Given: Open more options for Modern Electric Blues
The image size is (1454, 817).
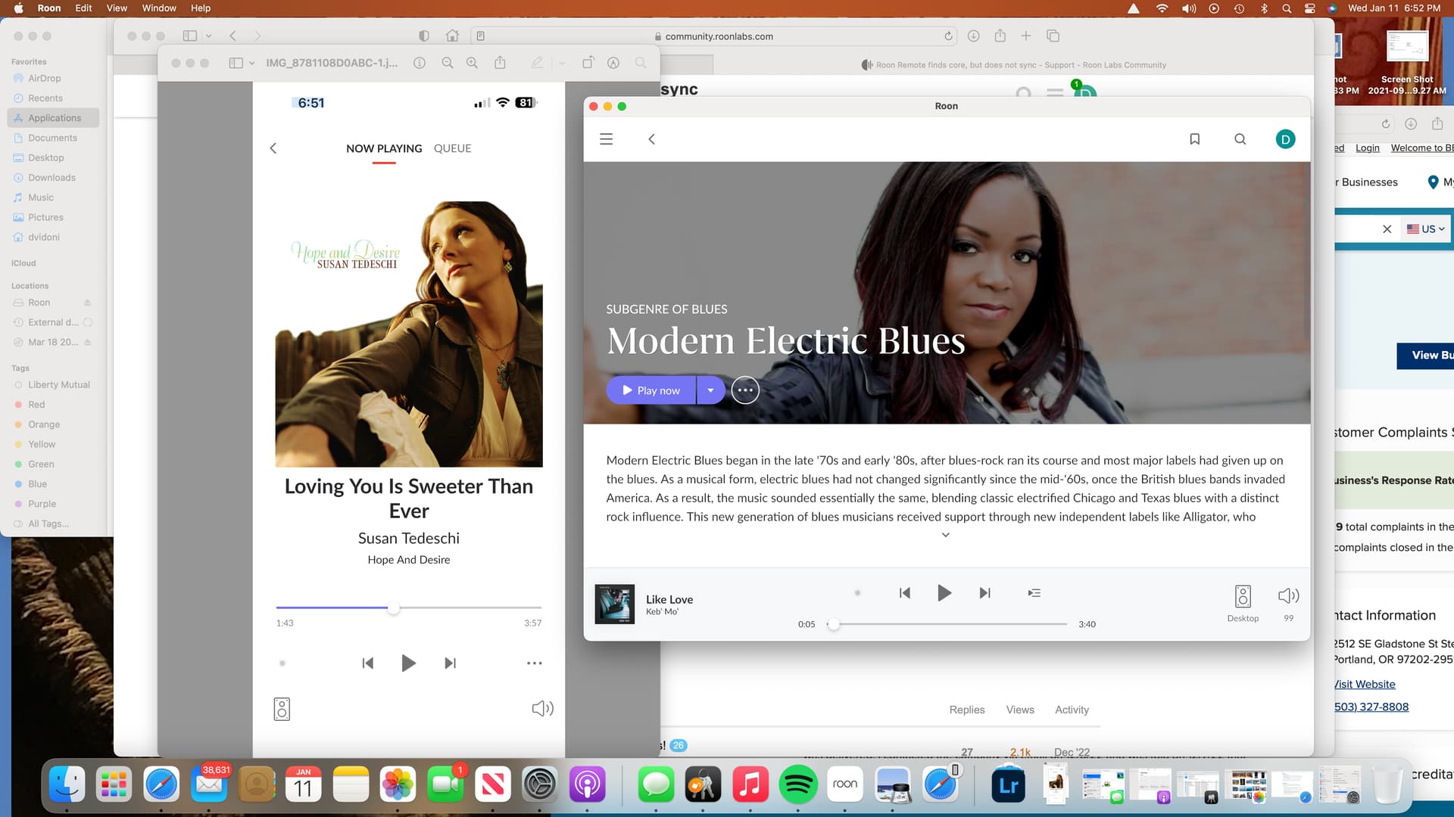Looking at the screenshot, I should (745, 390).
